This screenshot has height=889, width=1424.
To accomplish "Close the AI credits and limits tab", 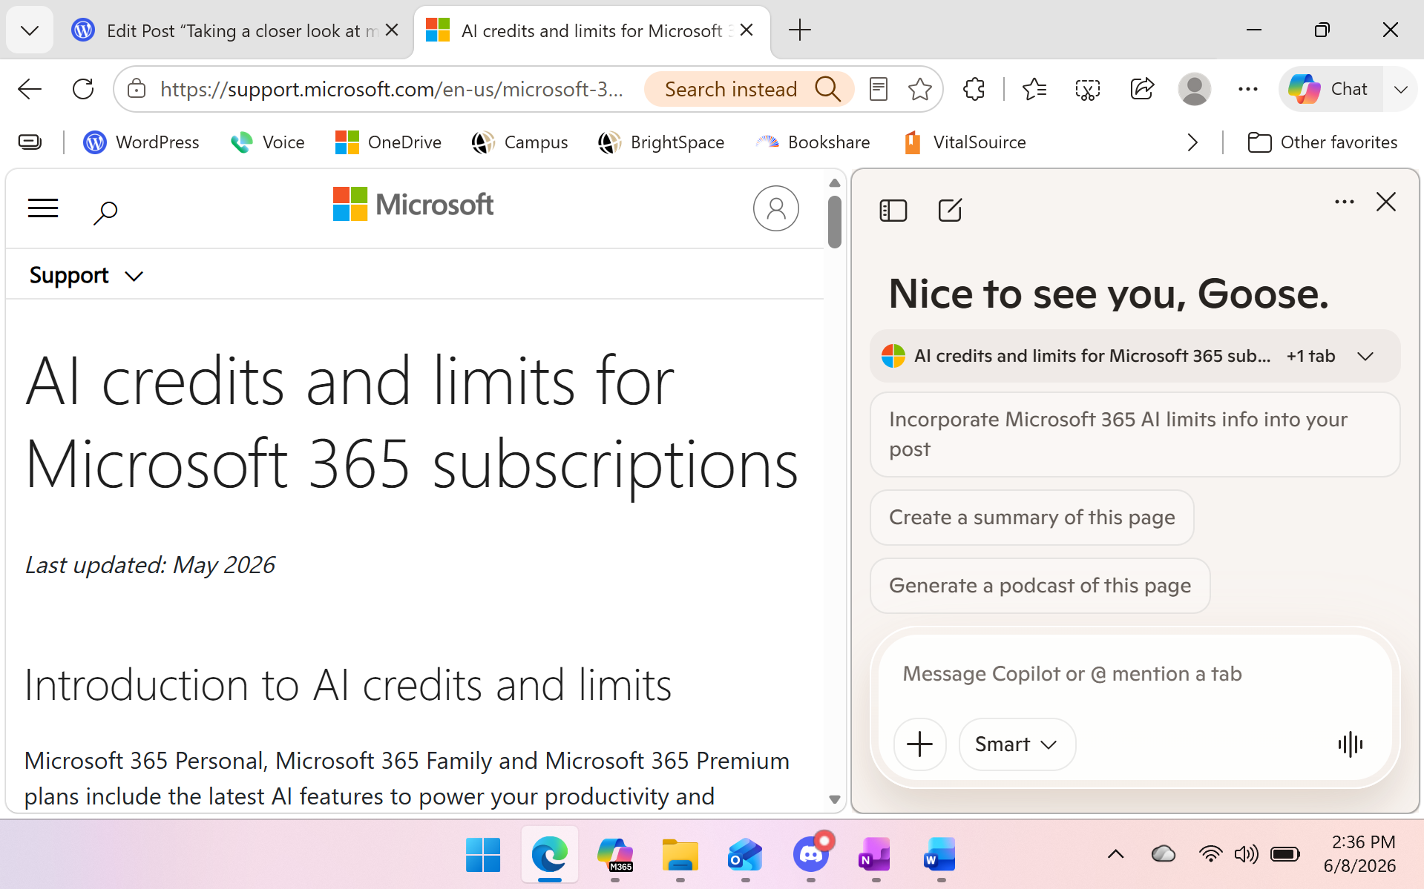I will [747, 30].
